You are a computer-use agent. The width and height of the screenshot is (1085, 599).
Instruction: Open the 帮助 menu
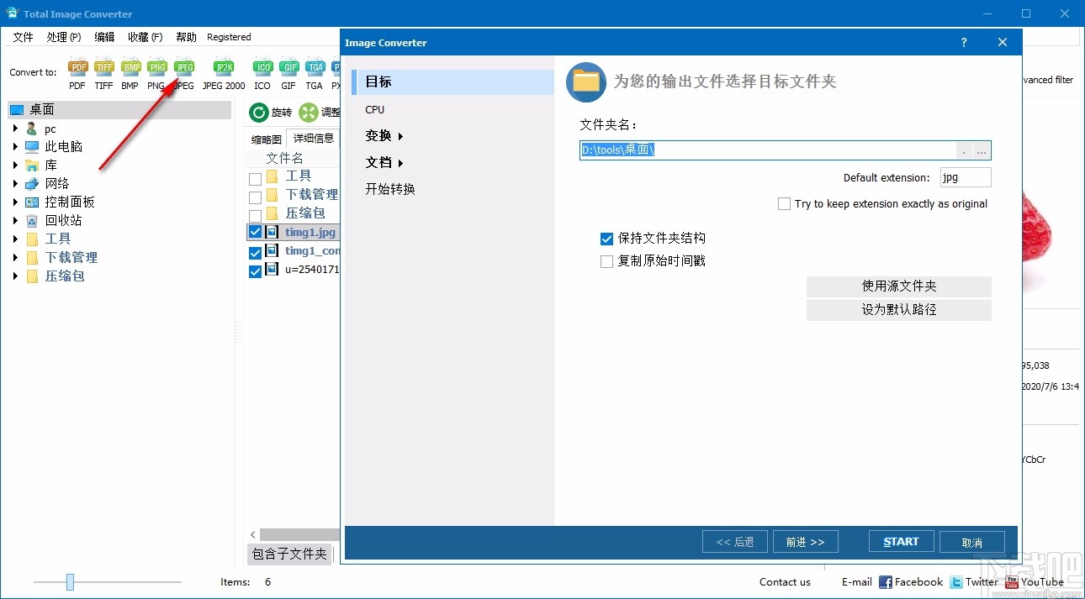[x=186, y=37]
